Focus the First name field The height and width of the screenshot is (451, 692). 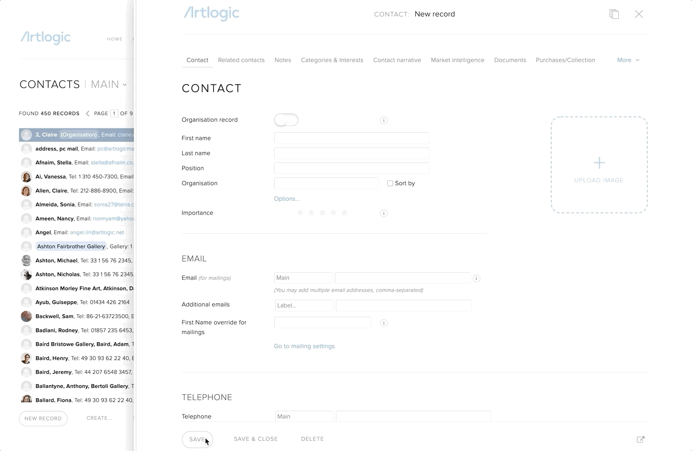352,138
